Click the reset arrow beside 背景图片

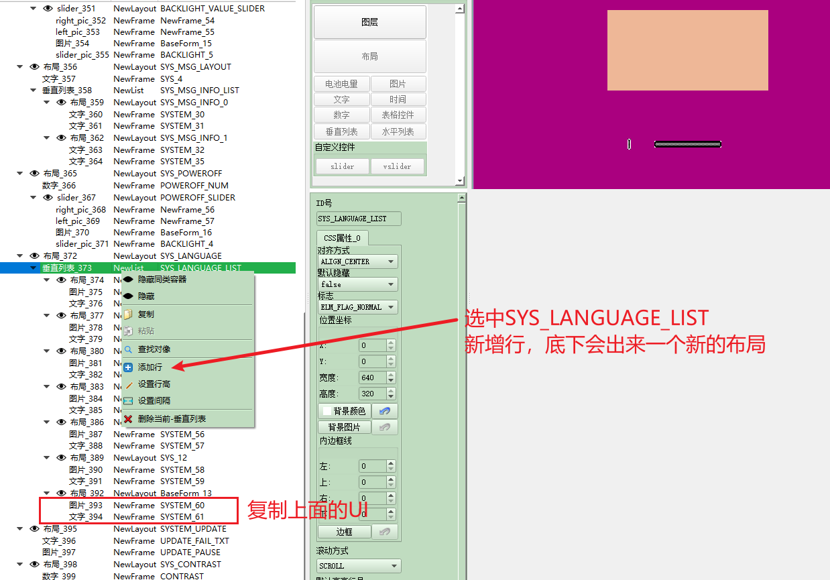tap(384, 427)
